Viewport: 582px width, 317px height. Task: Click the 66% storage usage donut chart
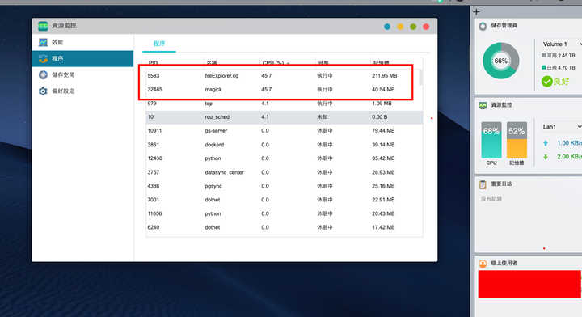pos(500,61)
